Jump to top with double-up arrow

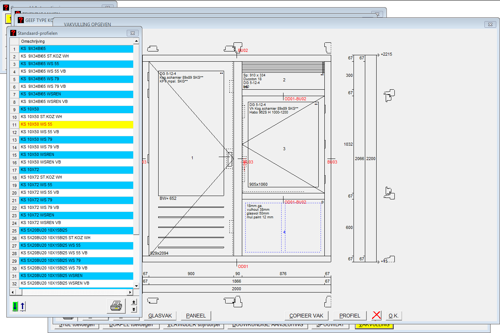point(134,302)
